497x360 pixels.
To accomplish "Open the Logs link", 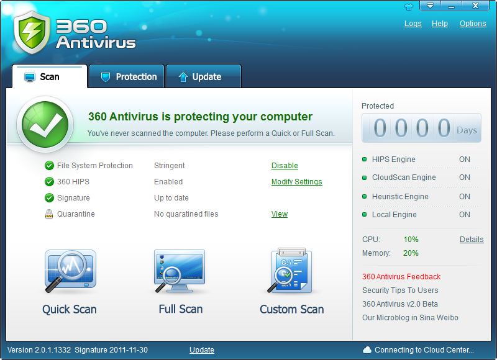I will pyautogui.click(x=413, y=24).
